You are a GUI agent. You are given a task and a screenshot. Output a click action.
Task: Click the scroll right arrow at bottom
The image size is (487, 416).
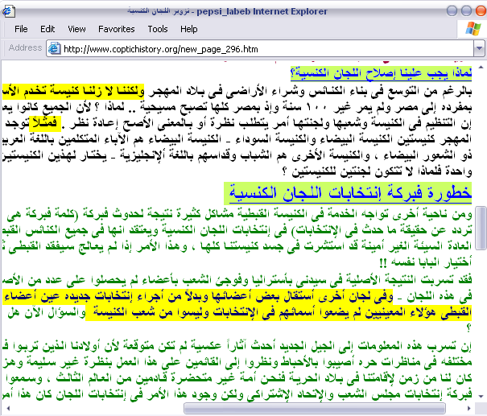click(x=481, y=409)
